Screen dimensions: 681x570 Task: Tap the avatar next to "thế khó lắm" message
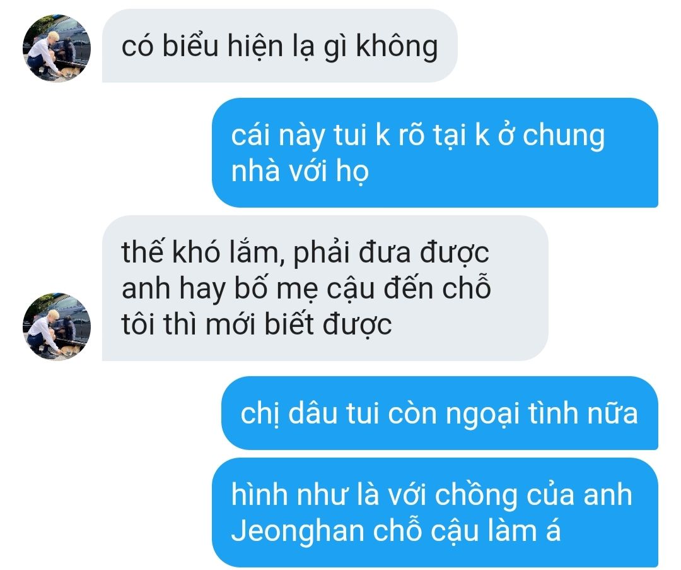tap(57, 326)
